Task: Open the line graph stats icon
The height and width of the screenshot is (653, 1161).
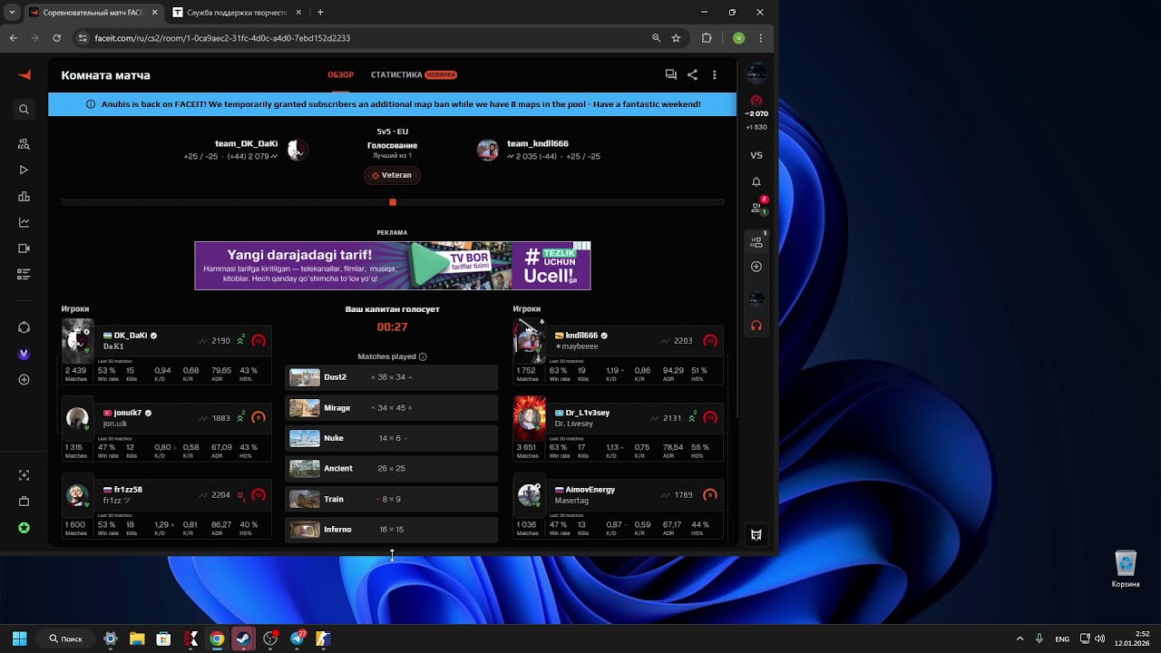Action: click(x=24, y=222)
